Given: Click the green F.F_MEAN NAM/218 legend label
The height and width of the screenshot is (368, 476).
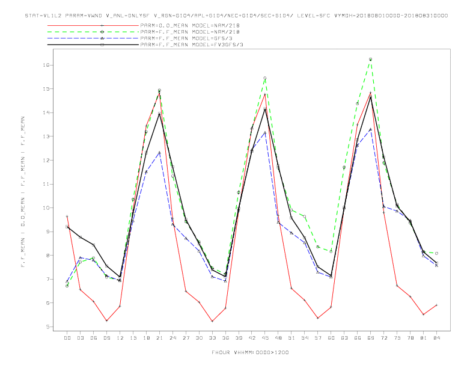Looking at the screenshot, I should tap(190, 32).
